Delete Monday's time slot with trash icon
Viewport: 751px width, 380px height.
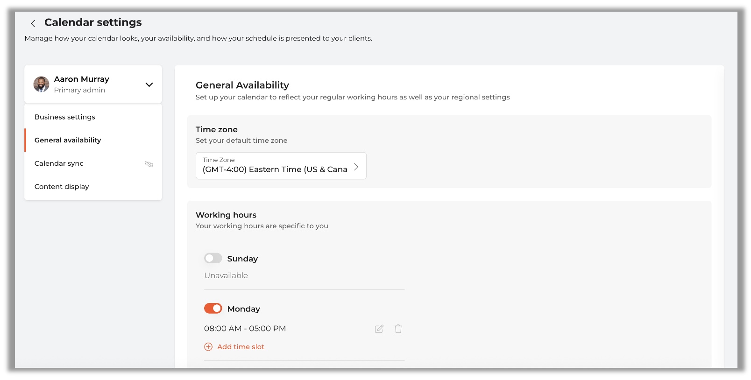(398, 329)
